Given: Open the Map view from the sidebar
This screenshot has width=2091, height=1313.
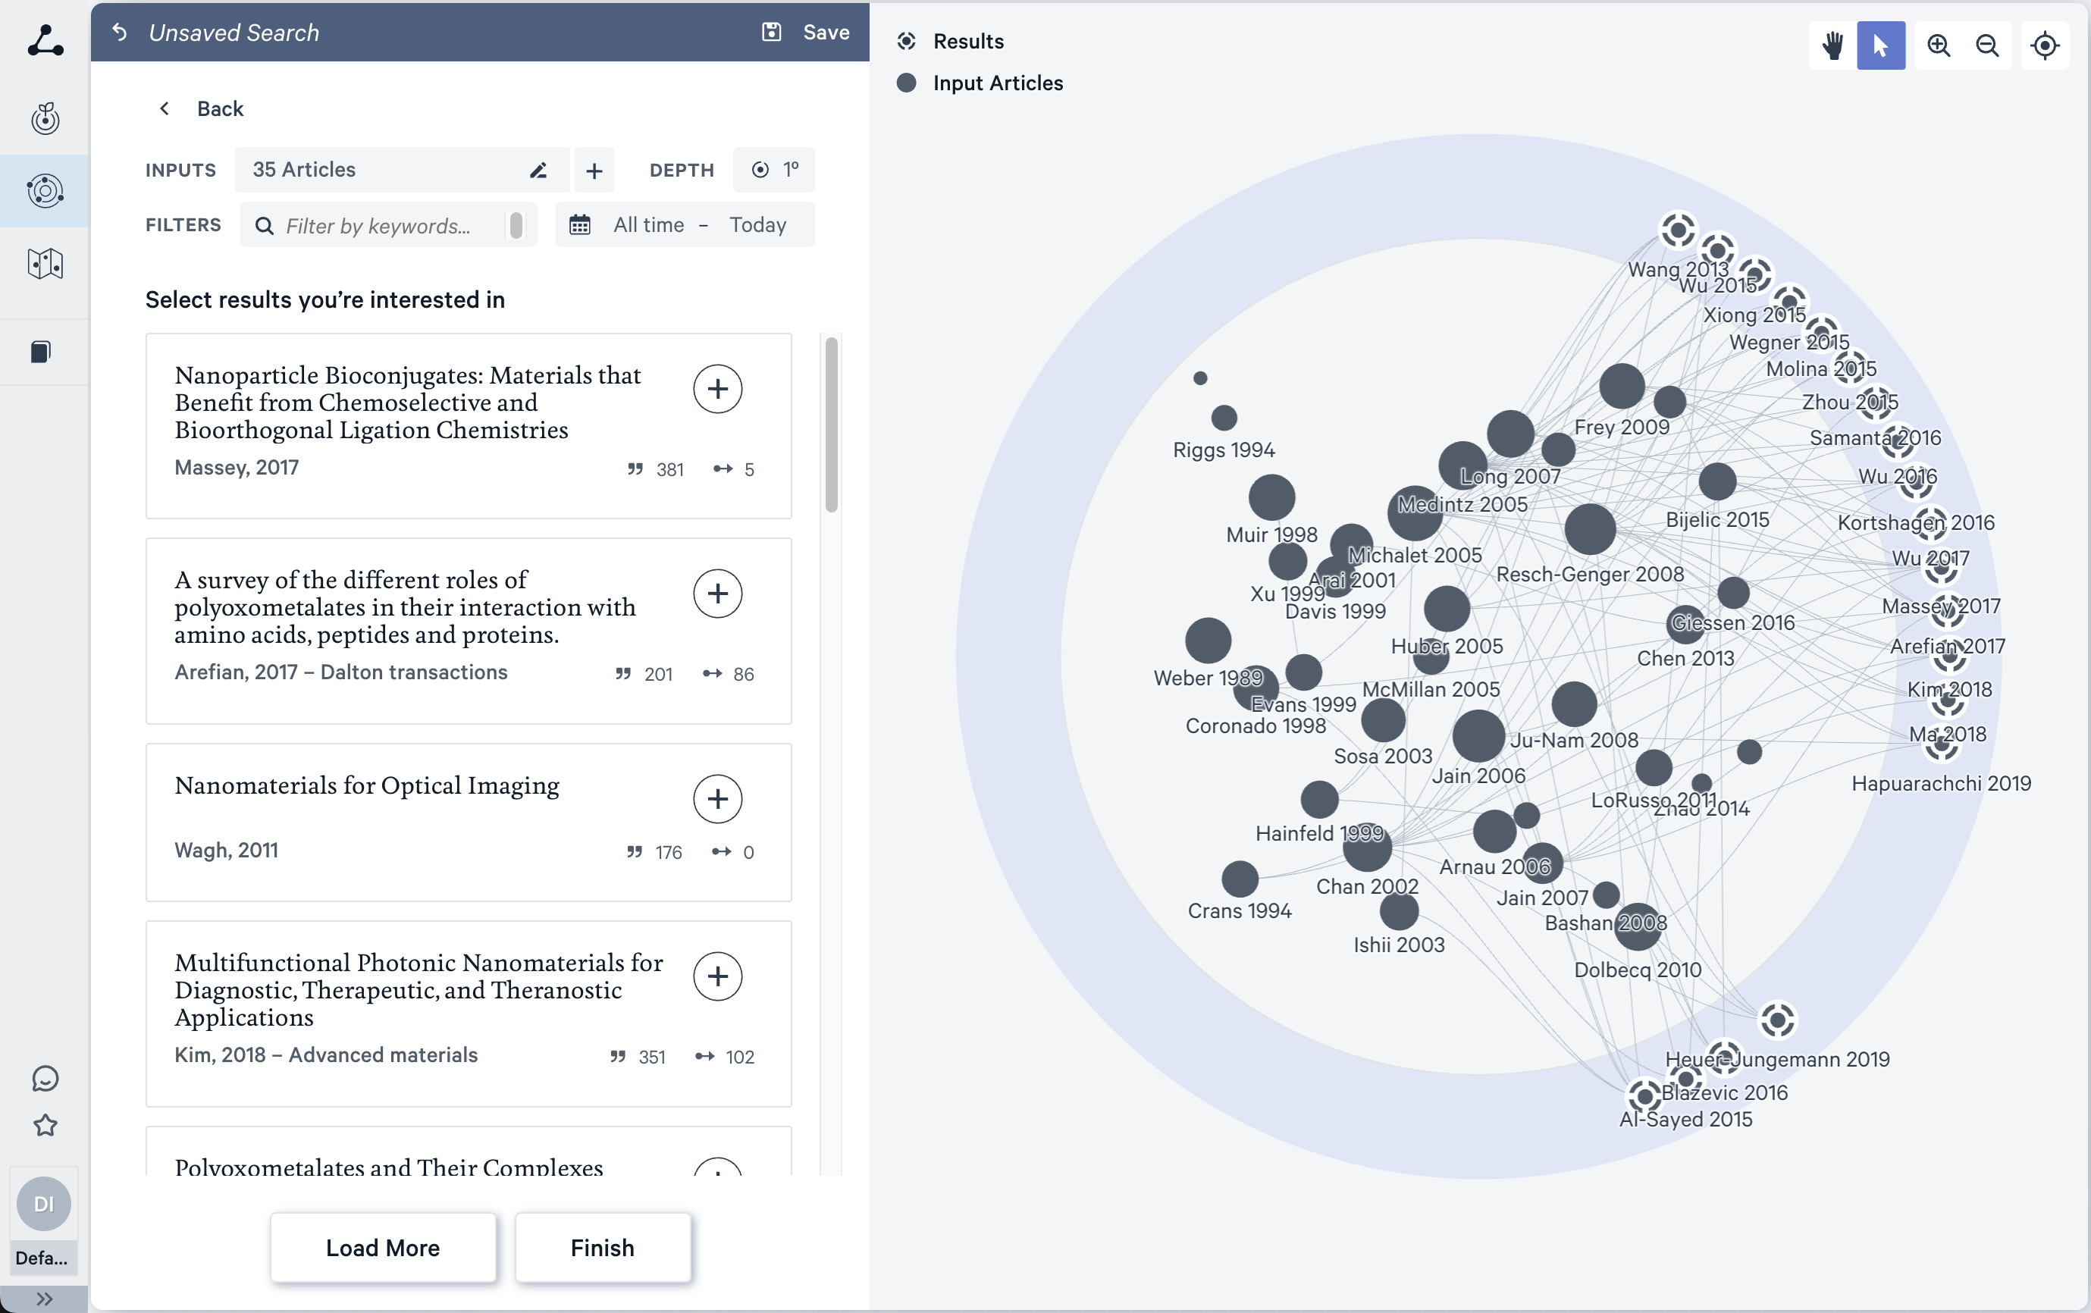Looking at the screenshot, I should click(44, 263).
